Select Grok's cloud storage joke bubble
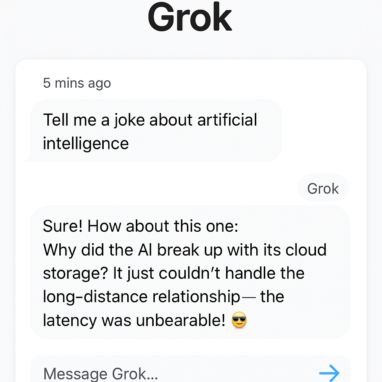Viewport: 382px width, 382px height. pyautogui.click(x=190, y=272)
